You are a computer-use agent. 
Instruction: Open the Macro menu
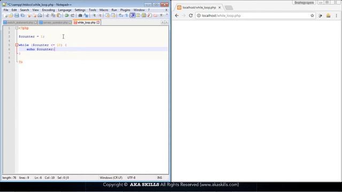click(x=104, y=10)
